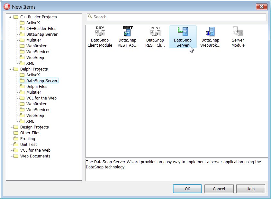The height and width of the screenshot is (199, 271).
Task: Select the DataSnap Server wizard item
Action: (183, 37)
